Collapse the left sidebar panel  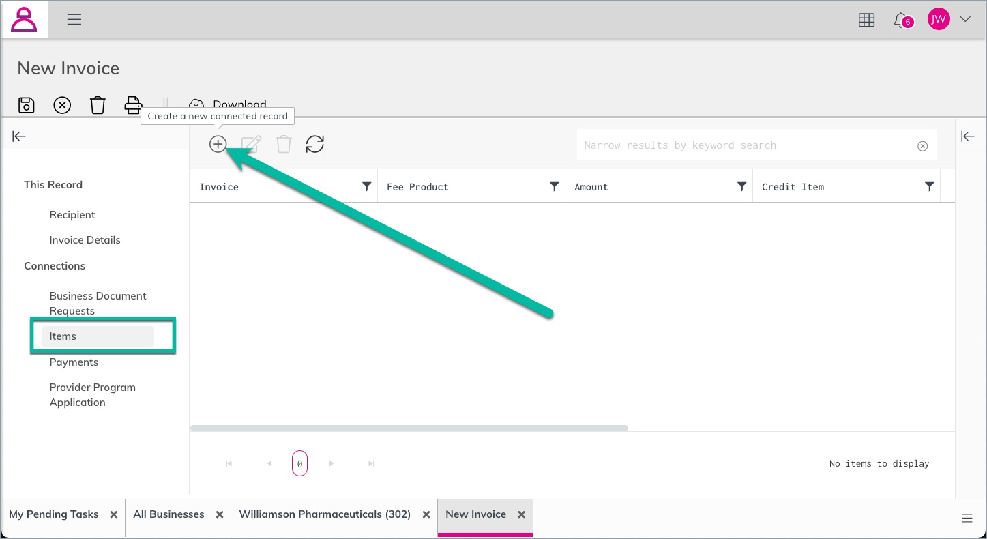[19, 136]
